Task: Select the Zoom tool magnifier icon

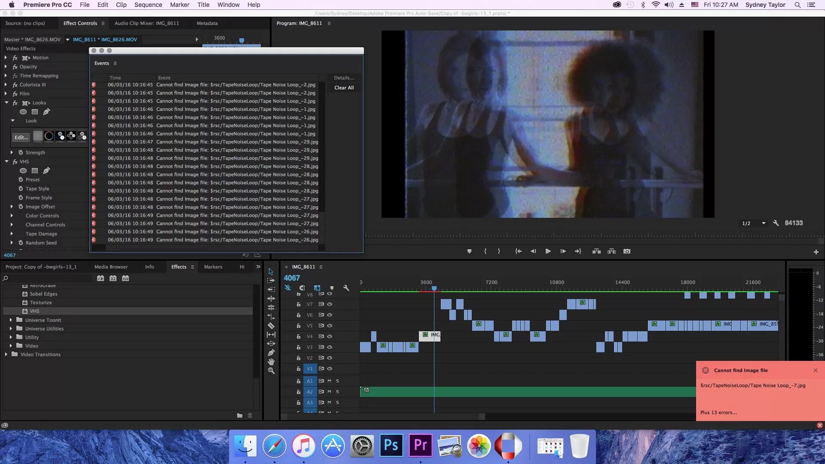Action: (271, 371)
